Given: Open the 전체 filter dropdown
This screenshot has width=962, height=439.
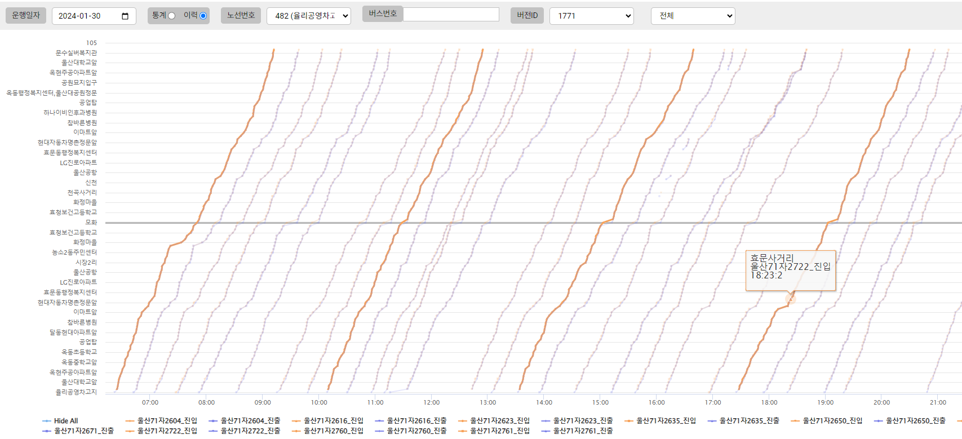Looking at the screenshot, I should coord(693,16).
